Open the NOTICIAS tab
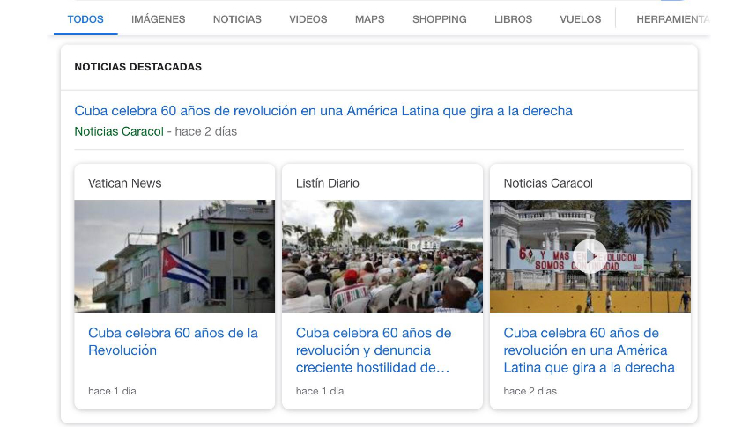This screenshot has width=749, height=427. (237, 19)
